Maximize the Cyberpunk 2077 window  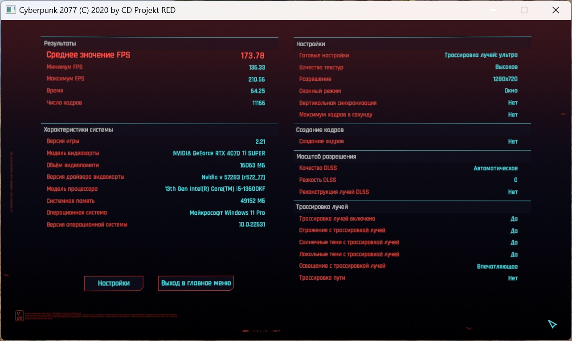pyautogui.click(x=524, y=10)
